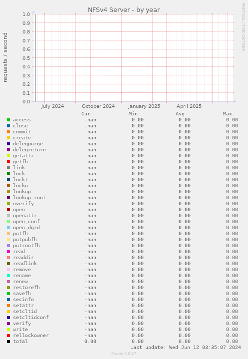Screen dimensions: 248x359
Task: Select the setcltidconf legend label
Action: 31,318
